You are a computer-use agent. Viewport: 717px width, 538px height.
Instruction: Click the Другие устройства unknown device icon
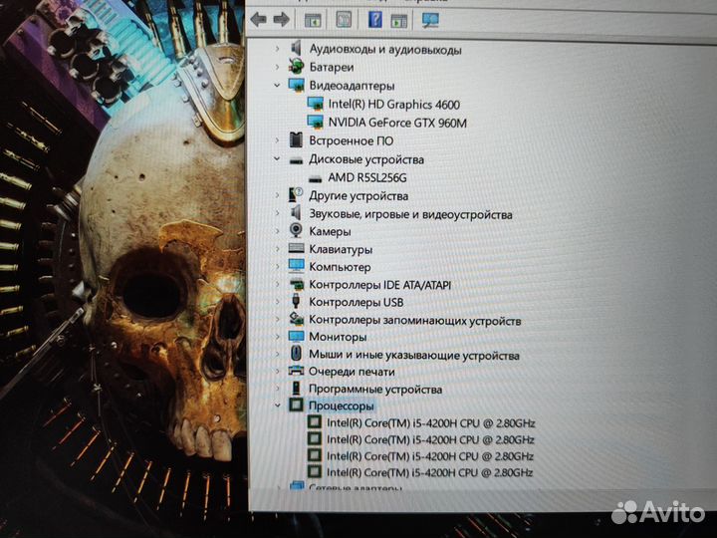tap(297, 195)
